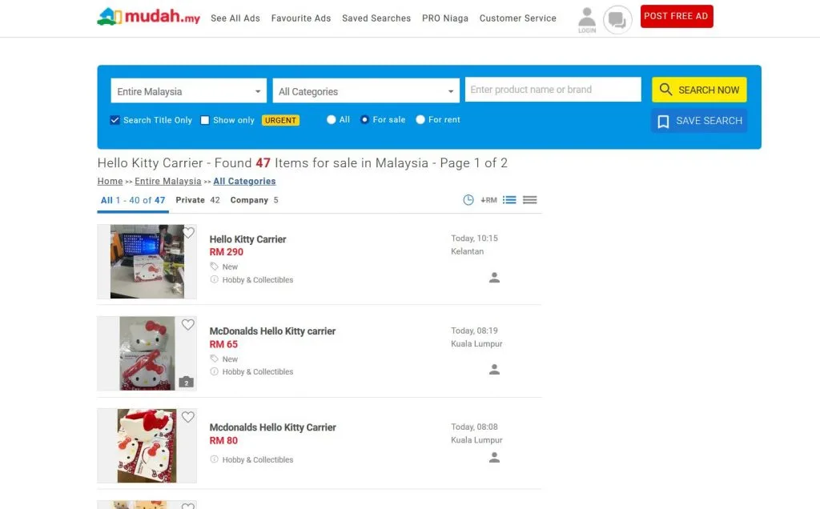Image resolution: width=820 pixels, height=509 pixels.
Task: Show the Company 5 listings tab
Action: click(254, 200)
